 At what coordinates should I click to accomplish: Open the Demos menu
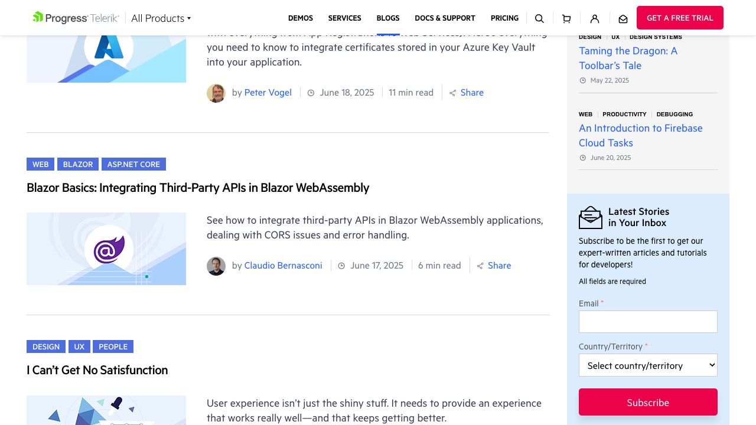click(x=301, y=18)
